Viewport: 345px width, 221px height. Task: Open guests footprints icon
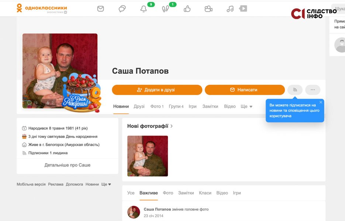pyautogui.click(x=165, y=9)
